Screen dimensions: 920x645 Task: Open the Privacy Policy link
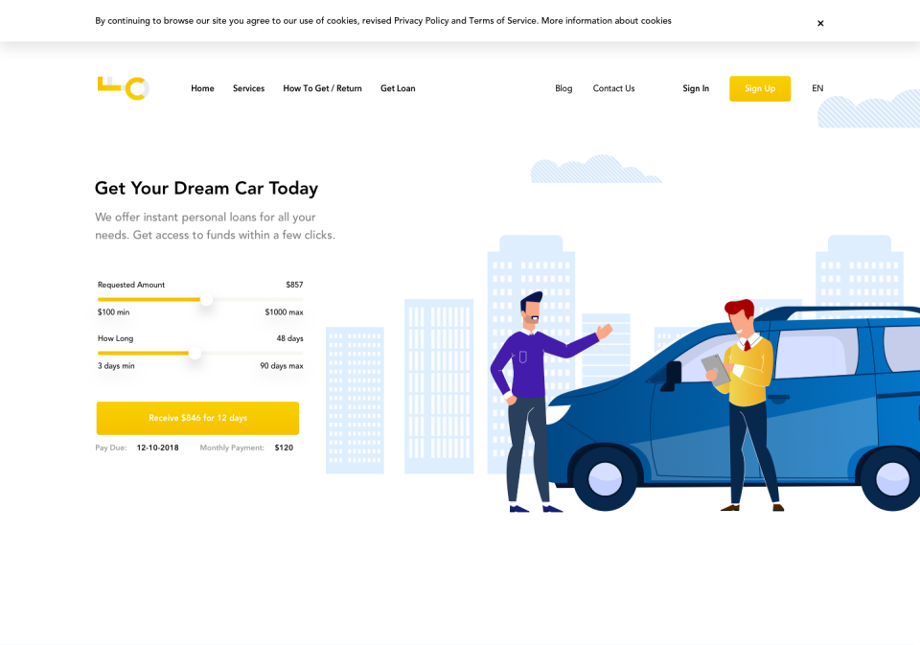pyautogui.click(x=420, y=20)
